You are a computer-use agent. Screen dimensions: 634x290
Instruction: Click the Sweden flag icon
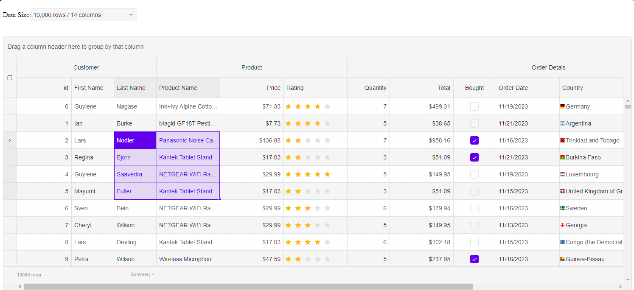click(562, 209)
